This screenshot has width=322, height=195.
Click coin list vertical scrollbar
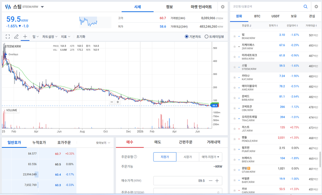(x=320, y=159)
